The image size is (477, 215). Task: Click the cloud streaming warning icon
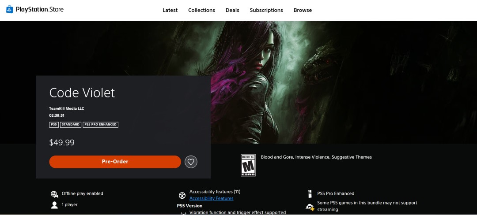tap(310, 207)
